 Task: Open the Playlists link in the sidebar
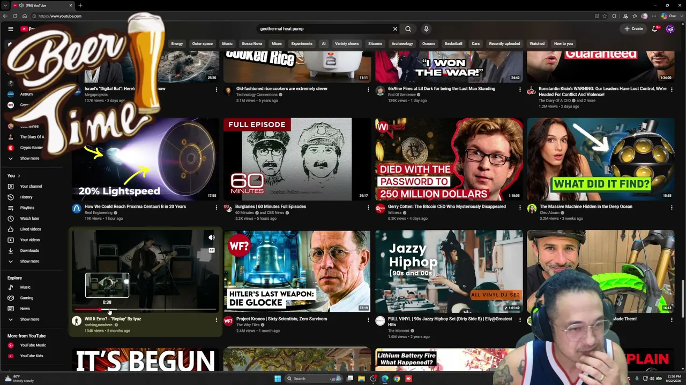pyautogui.click(x=27, y=208)
